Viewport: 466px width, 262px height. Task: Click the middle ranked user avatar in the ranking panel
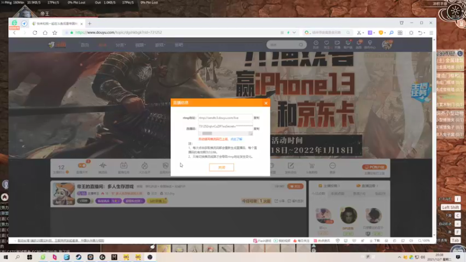pyautogui.click(x=348, y=215)
